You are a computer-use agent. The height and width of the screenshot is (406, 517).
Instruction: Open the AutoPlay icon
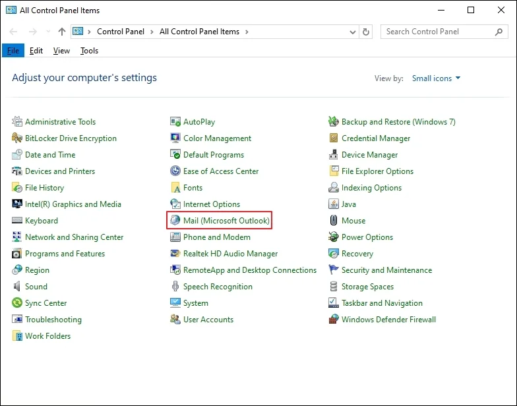pos(175,121)
